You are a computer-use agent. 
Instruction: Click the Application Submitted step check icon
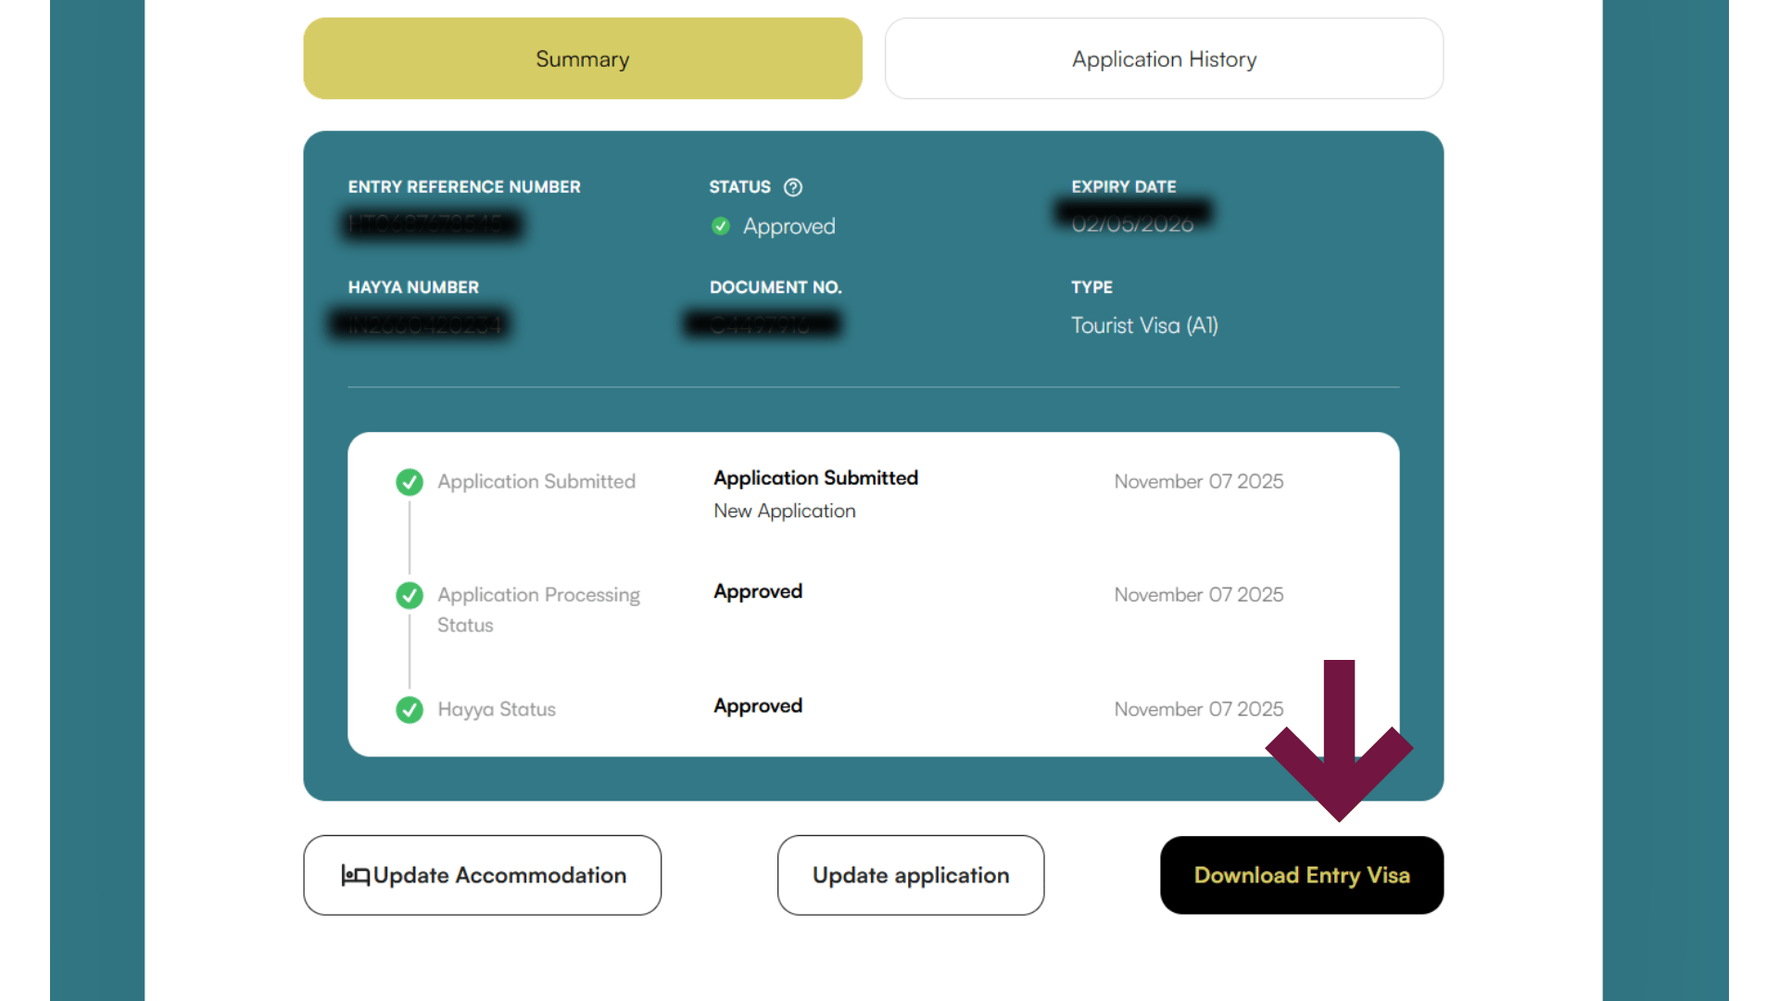click(x=410, y=482)
